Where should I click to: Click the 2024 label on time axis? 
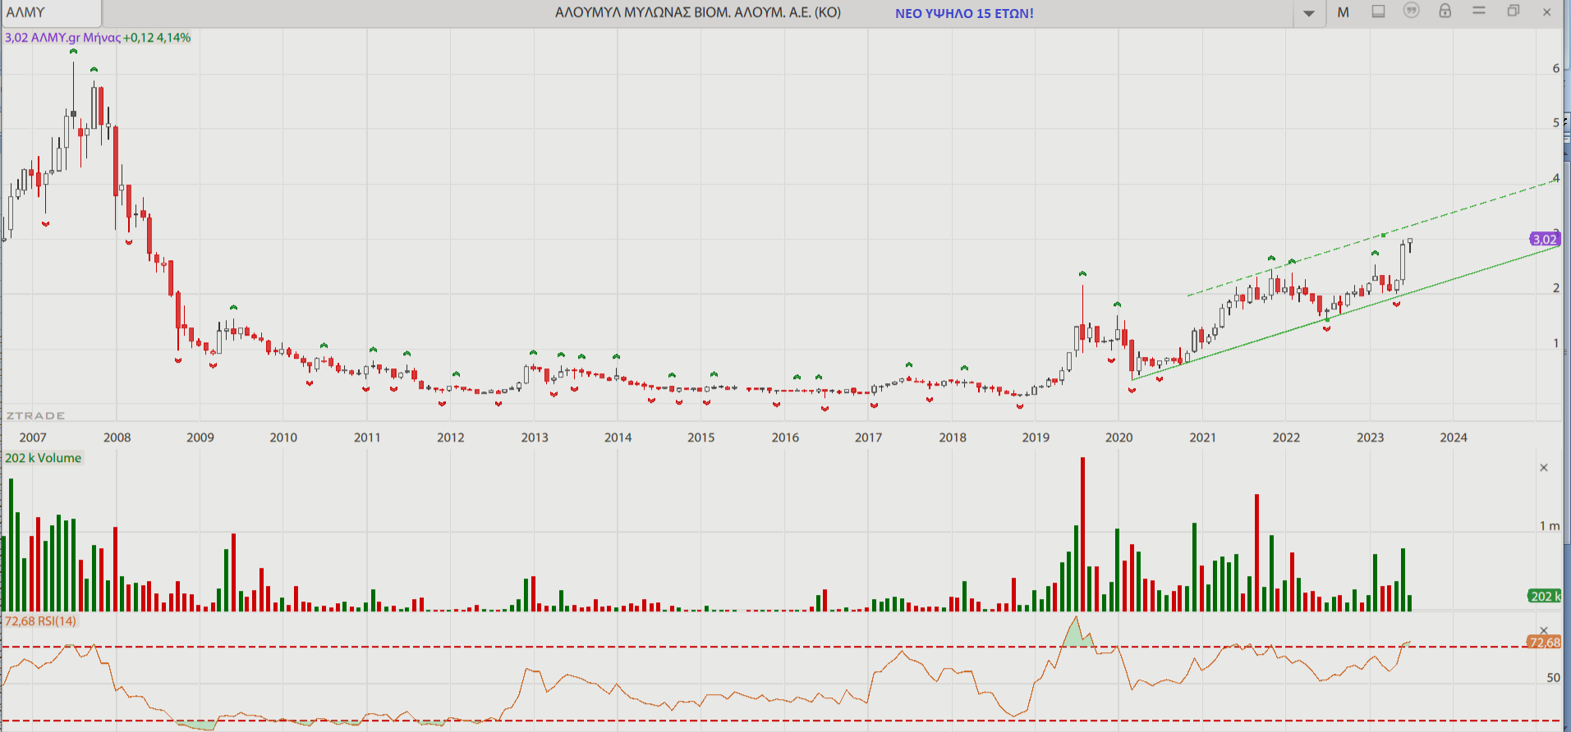point(1454,437)
